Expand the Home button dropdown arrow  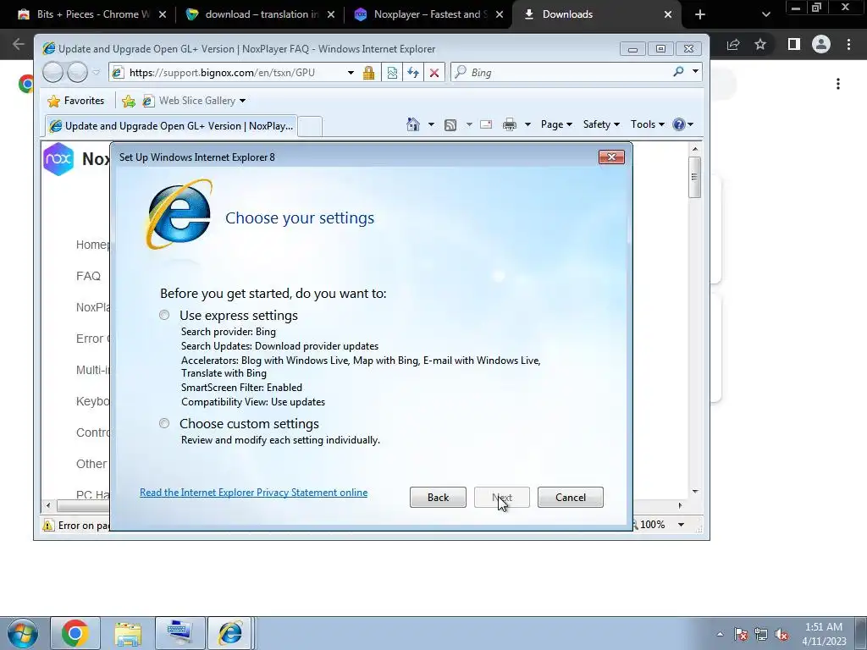click(431, 124)
